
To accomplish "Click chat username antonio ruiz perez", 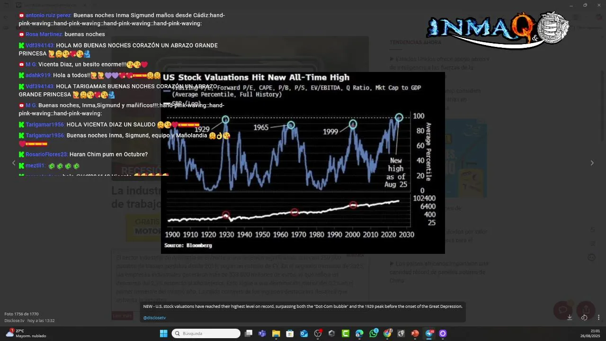I will 48,16.
